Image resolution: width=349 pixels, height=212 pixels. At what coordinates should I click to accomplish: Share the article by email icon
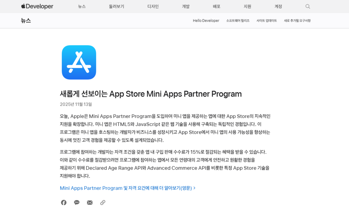(90, 203)
